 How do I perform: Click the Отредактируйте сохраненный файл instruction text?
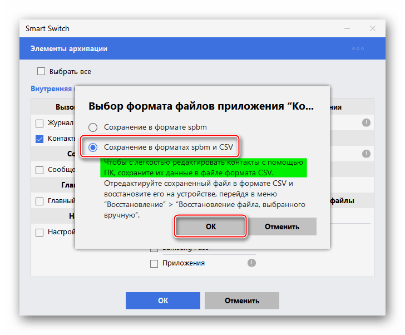205,199
